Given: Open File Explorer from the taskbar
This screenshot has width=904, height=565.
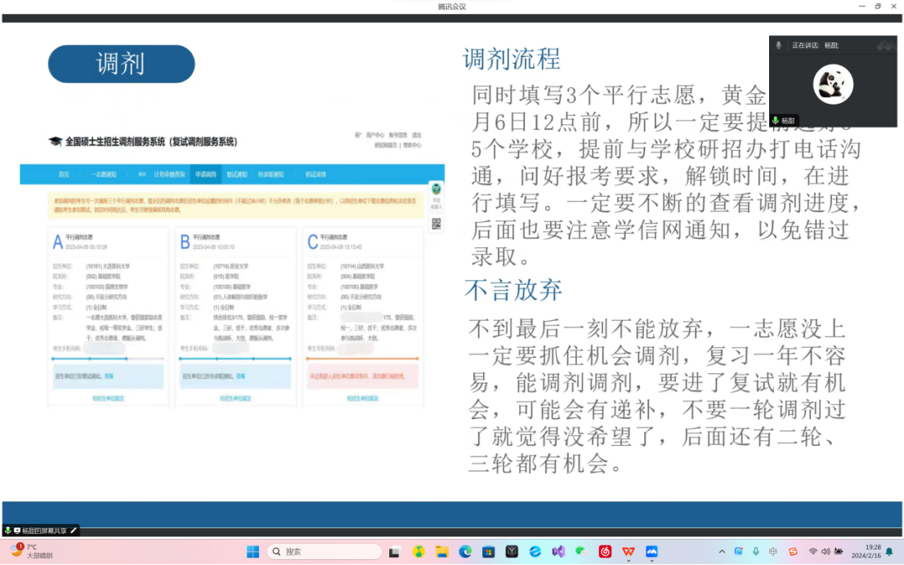Looking at the screenshot, I should pyautogui.click(x=442, y=552).
